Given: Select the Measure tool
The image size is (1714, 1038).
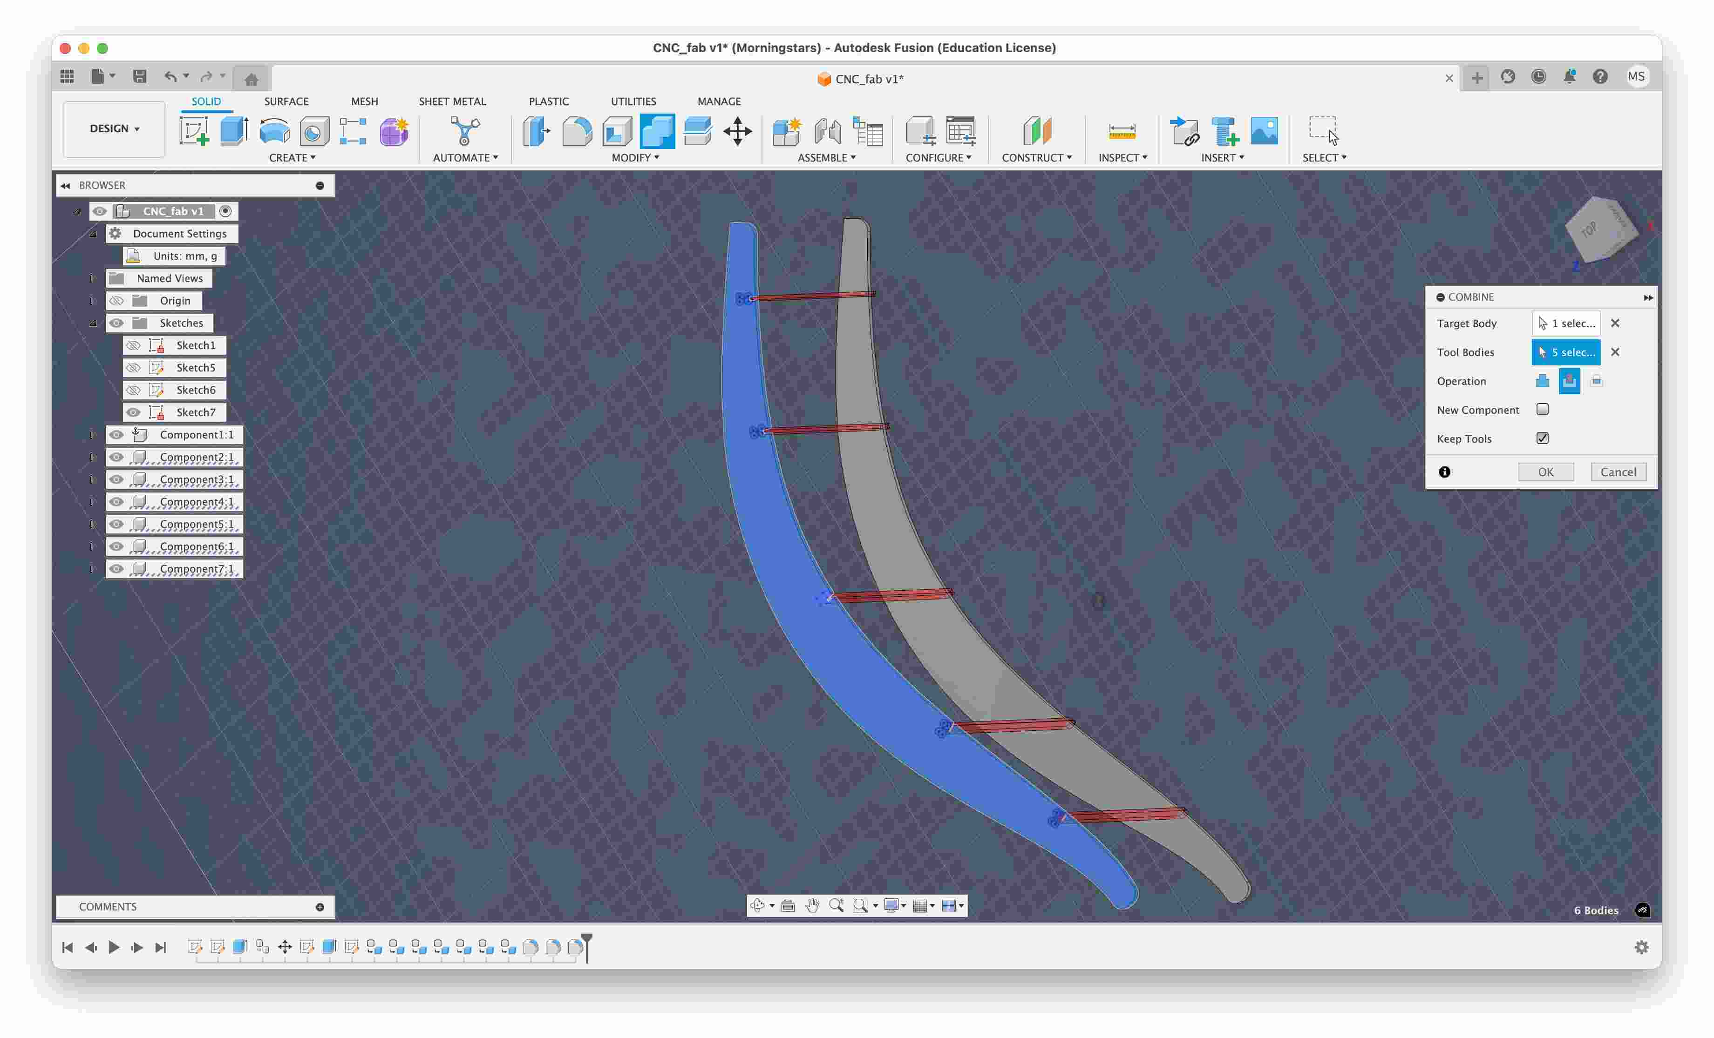Looking at the screenshot, I should (x=1122, y=131).
